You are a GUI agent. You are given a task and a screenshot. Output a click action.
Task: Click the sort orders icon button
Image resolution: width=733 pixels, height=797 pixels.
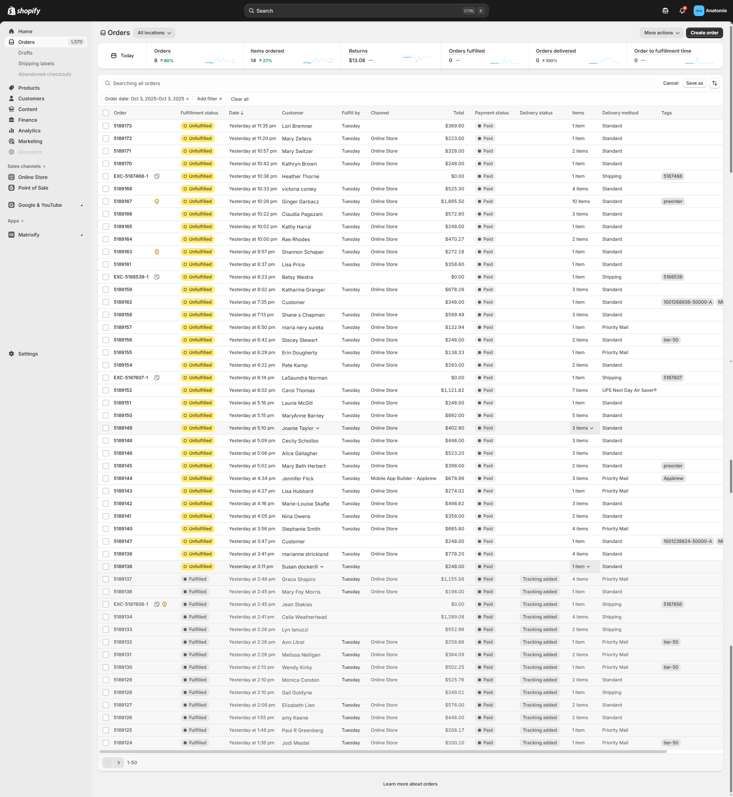click(x=714, y=83)
